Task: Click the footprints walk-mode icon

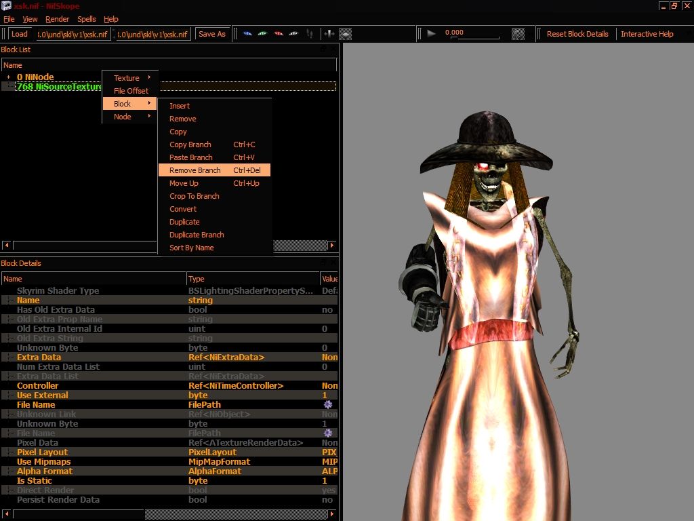Action: click(310, 34)
